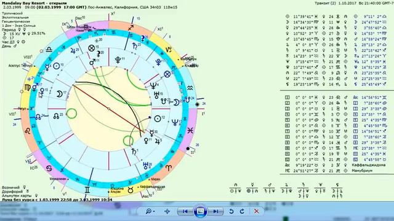Select the Saturn glyph marked 1
The image size is (394, 221).
point(134,152)
